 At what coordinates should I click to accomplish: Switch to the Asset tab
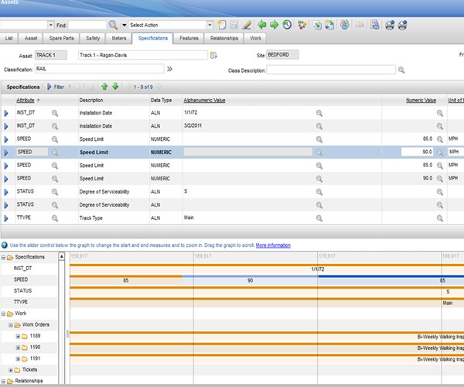click(31, 38)
